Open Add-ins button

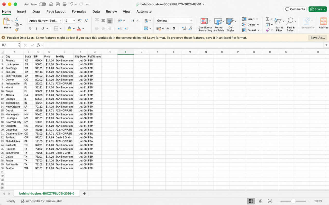323,23
